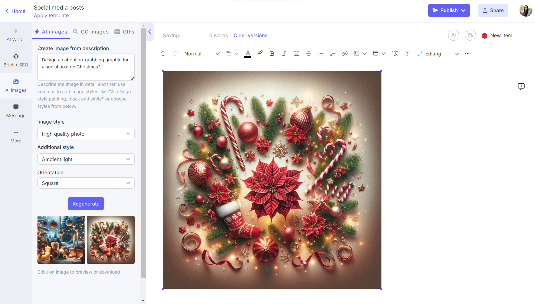Image resolution: width=535 pixels, height=304 pixels.
Task: Expand the Orientation dropdown set to Square
Action: point(86,183)
